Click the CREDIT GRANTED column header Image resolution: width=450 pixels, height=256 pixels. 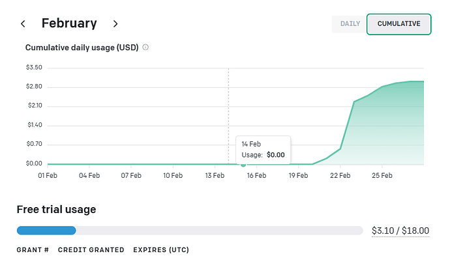pyautogui.click(x=91, y=250)
